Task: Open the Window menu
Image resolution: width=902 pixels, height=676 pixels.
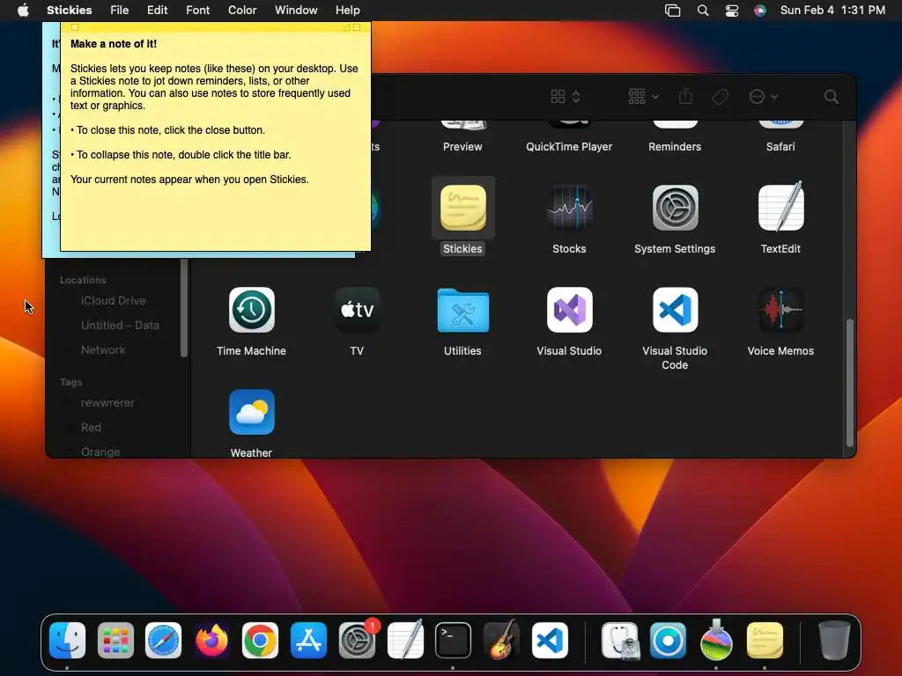Action: (296, 10)
